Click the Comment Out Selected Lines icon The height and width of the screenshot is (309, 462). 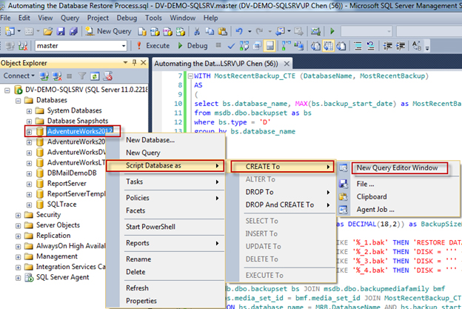pos(358,46)
